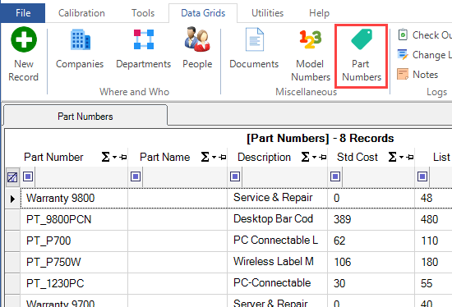Open Description filter operator selector
Viewport: 452px width, 307px height.
point(235,176)
